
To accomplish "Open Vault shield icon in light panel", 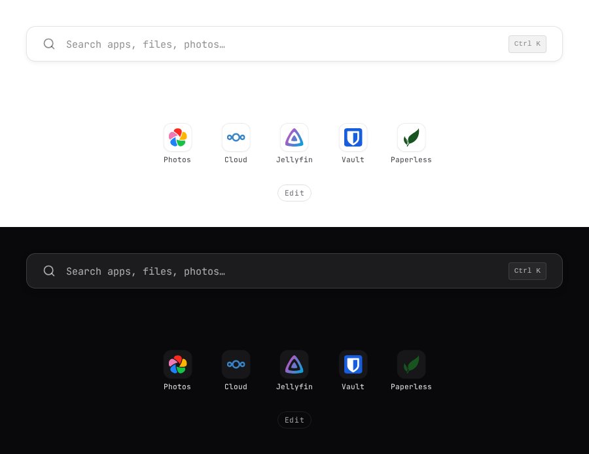I will [x=353, y=137].
